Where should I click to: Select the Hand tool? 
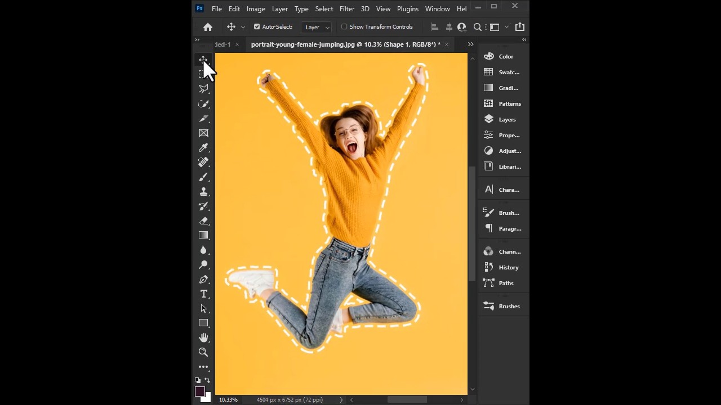pyautogui.click(x=203, y=337)
